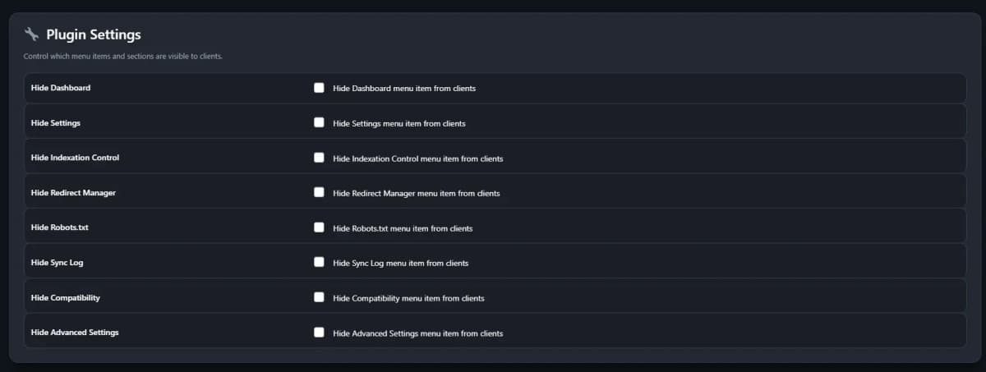Screen dimensions: 986x372
Task: Tick the Hide Dashboard checkbox
Action: pyautogui.click(x=319, y=88)
